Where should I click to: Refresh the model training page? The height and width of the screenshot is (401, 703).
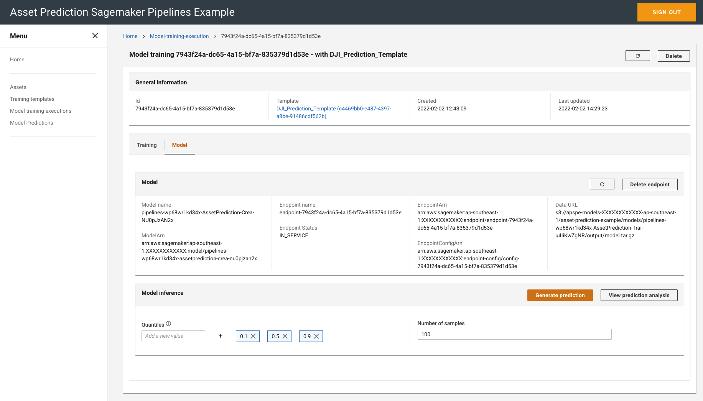coord(637,56)
